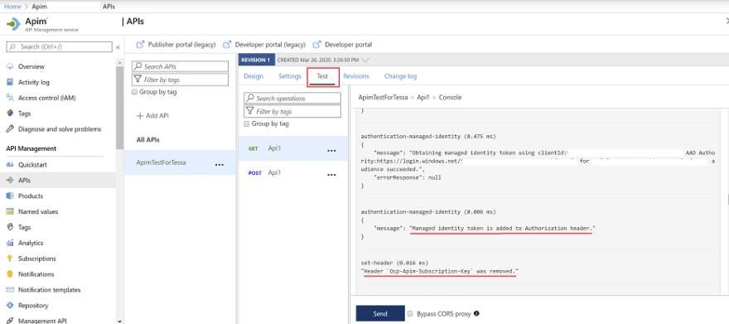Click the Management API icon
The height and width of the screenshot is (324, 729).
10,321
